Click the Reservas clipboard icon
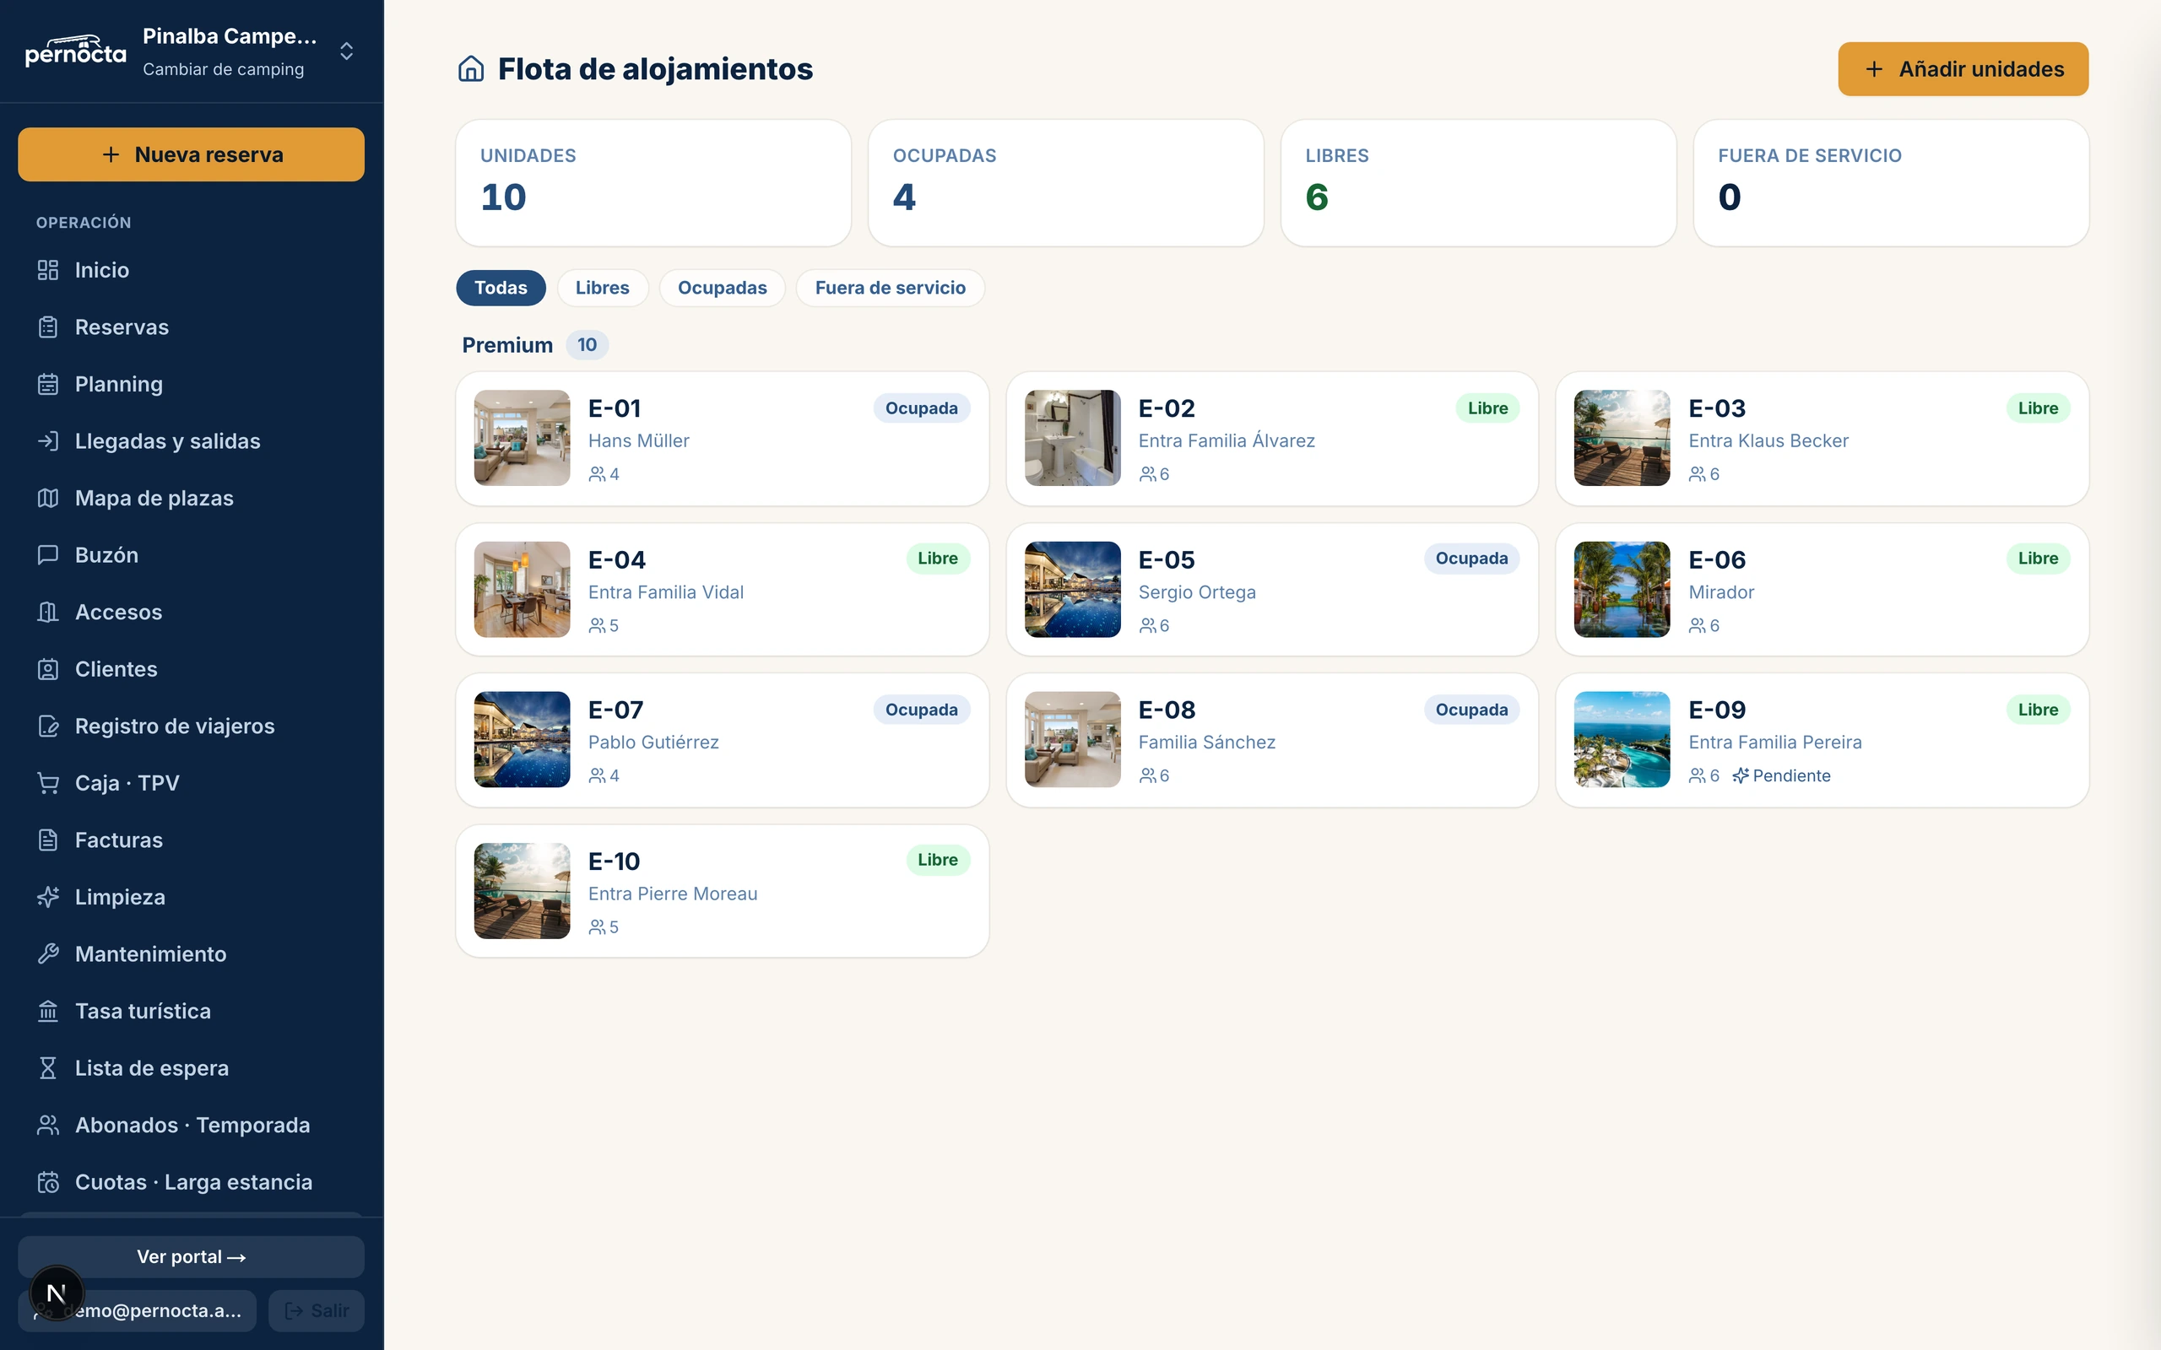The width and height of the screenshot is (2161, 1350). click(48, 327)
